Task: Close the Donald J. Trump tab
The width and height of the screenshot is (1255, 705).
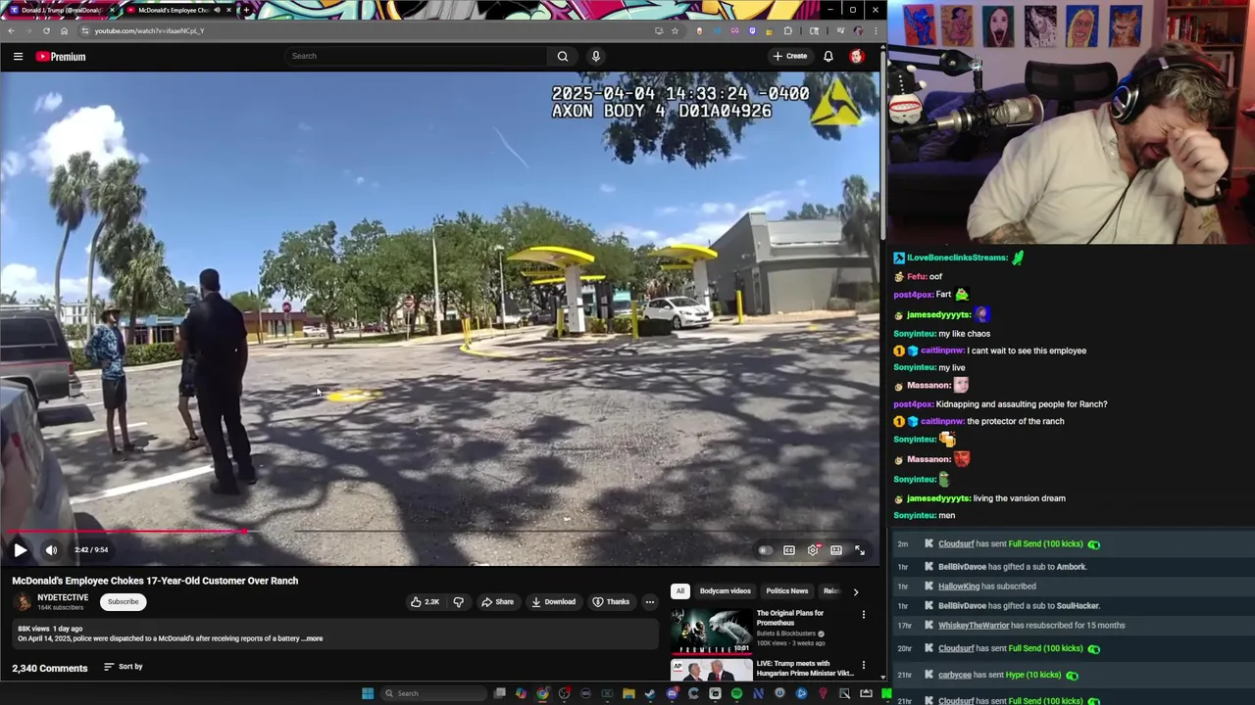Action: coord(112,10)
